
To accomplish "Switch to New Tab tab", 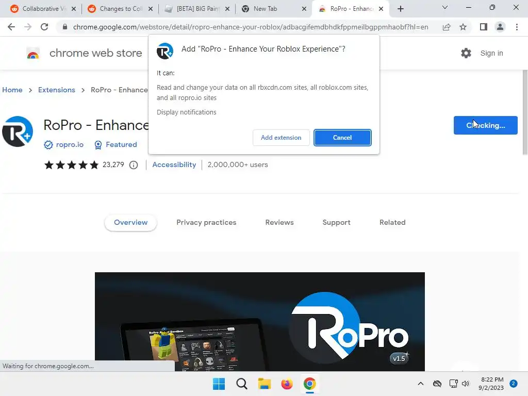I will pyautogui.click(x=265, y=9).
